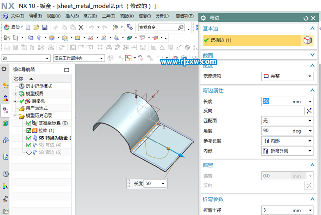Open the web browser signal icon in sidebar
The width and height of the screenshot is (321, 215).
point(6,140)
